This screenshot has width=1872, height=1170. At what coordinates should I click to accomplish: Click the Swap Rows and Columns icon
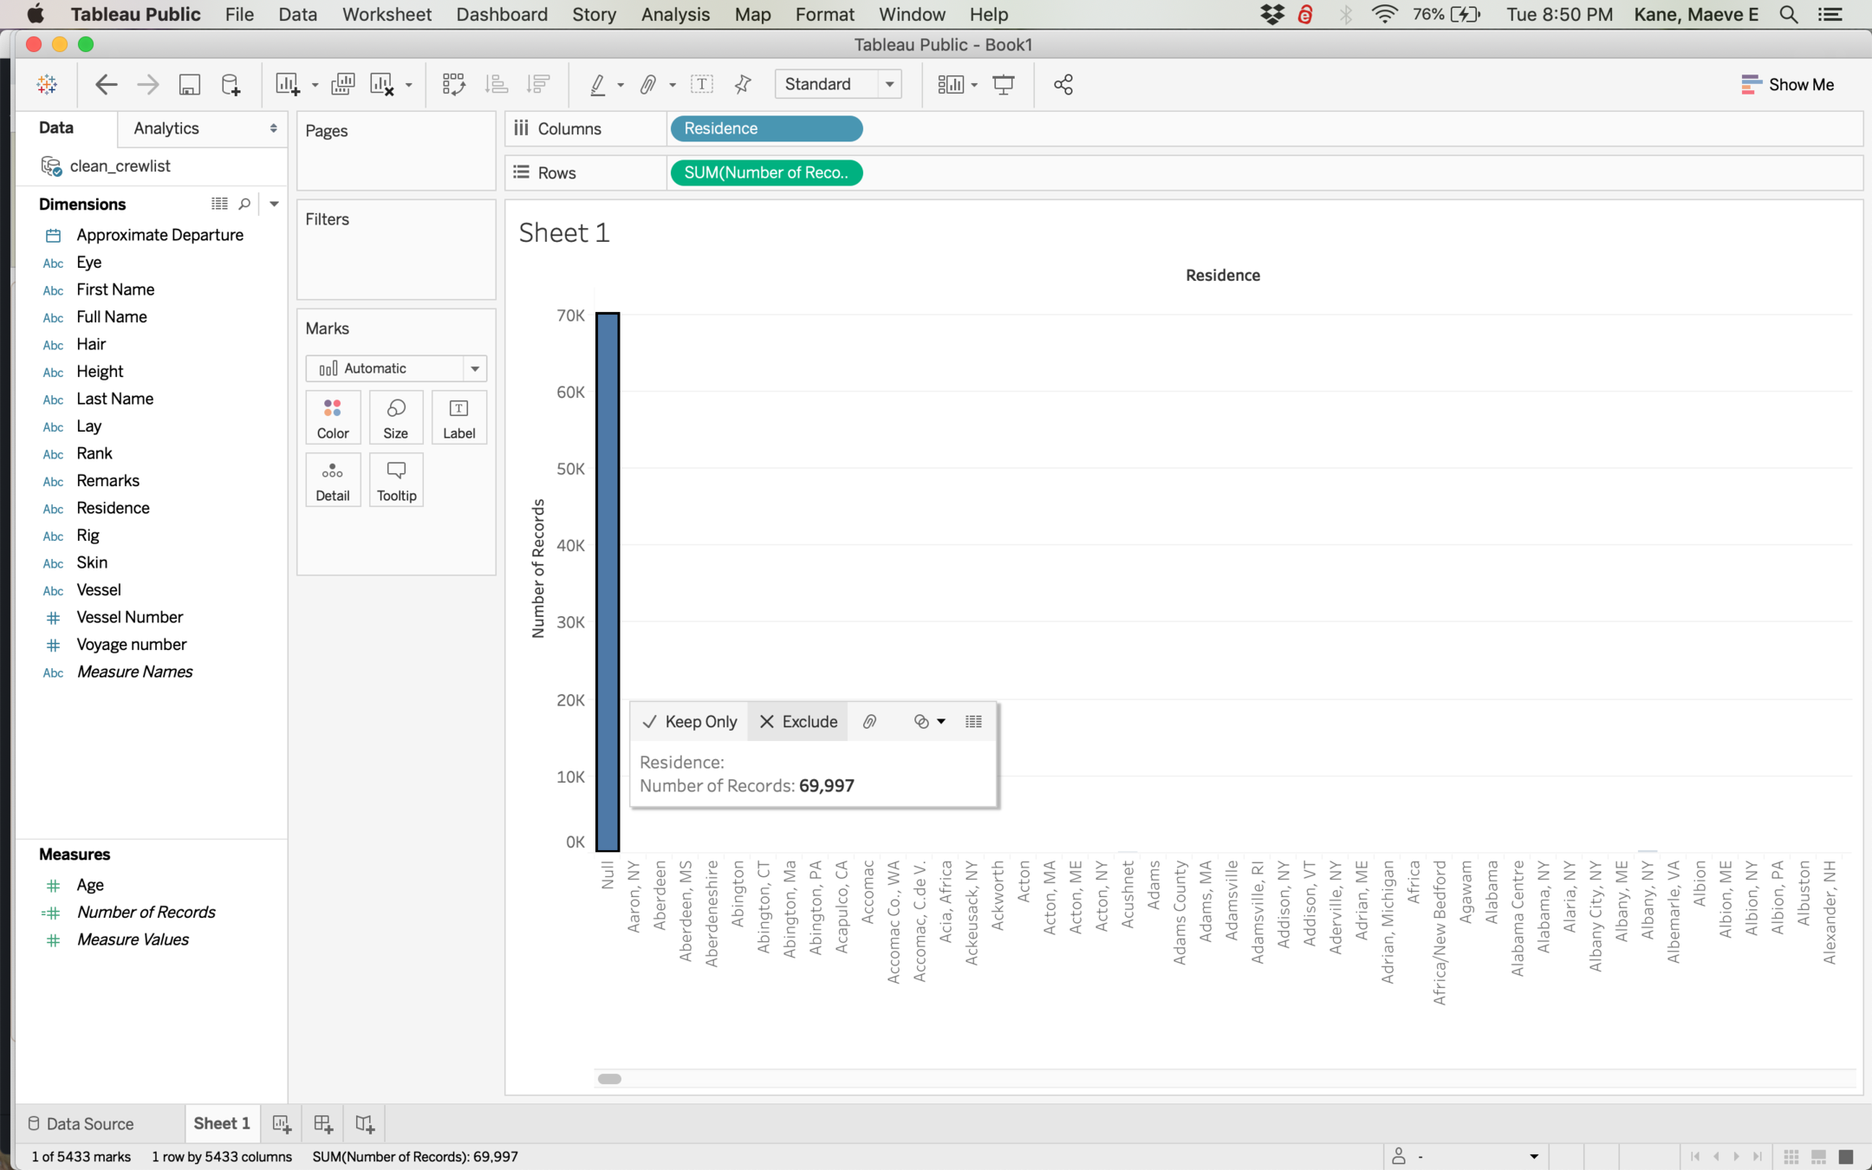tap(453, 84)
